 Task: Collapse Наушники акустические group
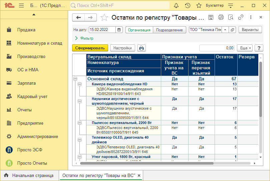tap(79, 101)
